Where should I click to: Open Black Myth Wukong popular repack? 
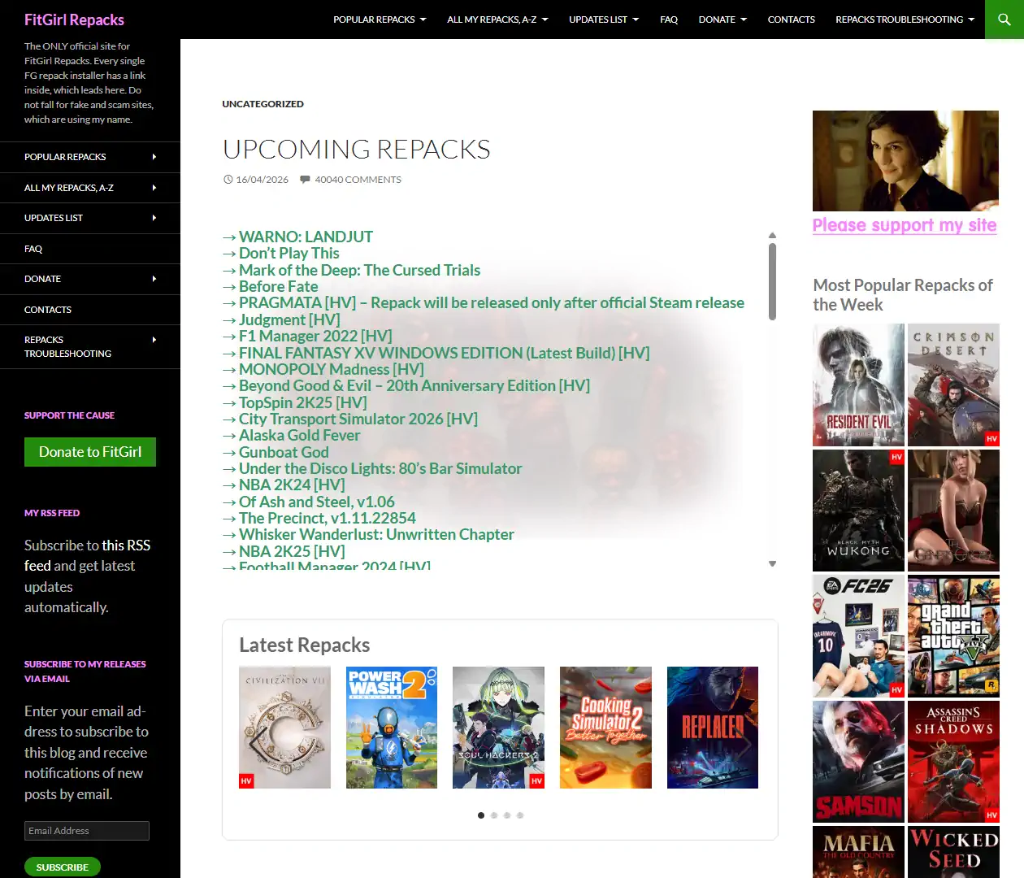pos(858,511)
